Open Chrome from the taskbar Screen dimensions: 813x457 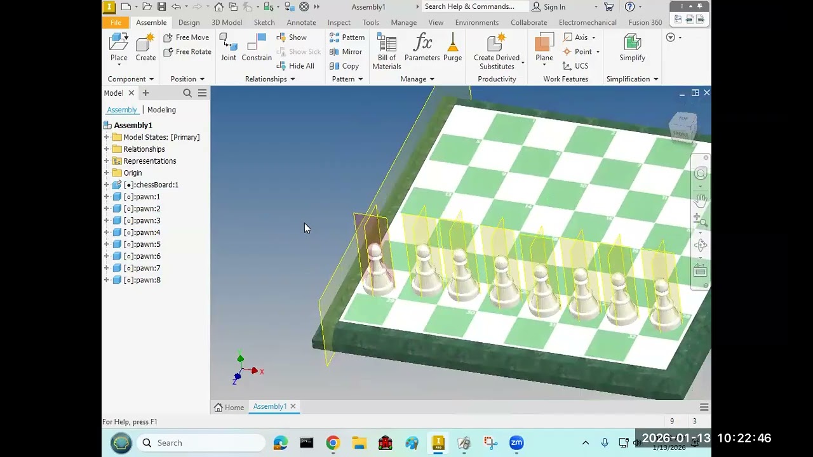pos(333,443)
